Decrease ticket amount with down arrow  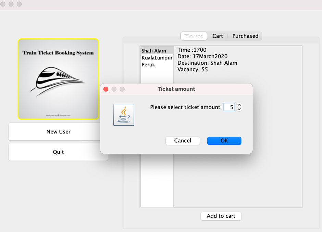[239, 109]
